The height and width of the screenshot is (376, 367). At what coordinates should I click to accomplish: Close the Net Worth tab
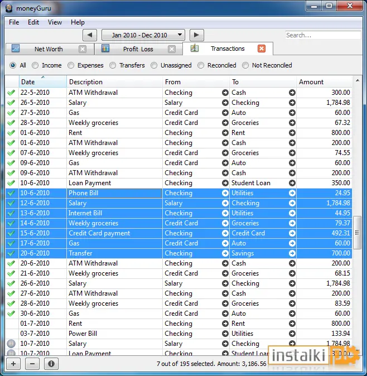(x=83, y=49)
